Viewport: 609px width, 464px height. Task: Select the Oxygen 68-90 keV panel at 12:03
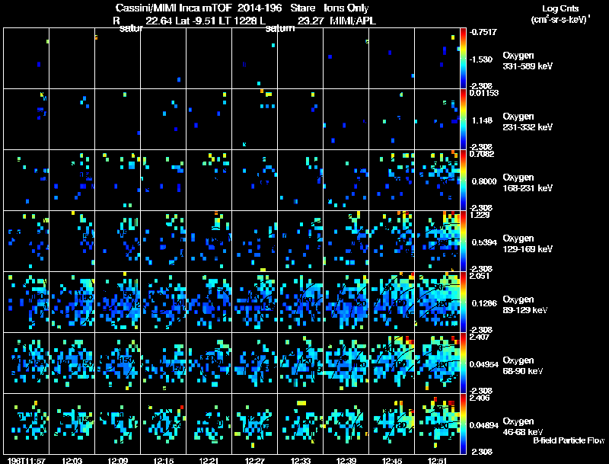[x=72, y=363]
